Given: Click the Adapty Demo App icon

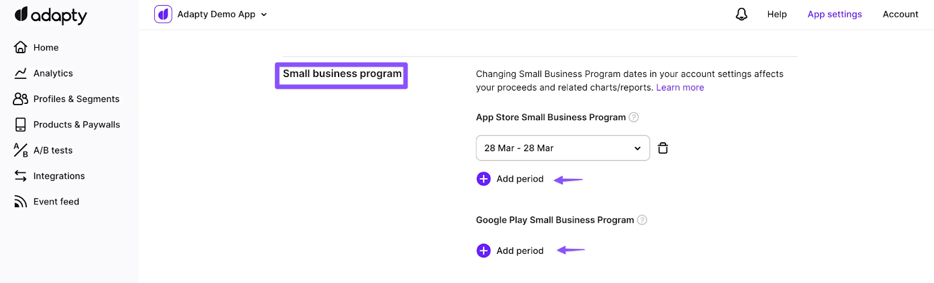Looking at the screenshot, I should coord(163,14).
